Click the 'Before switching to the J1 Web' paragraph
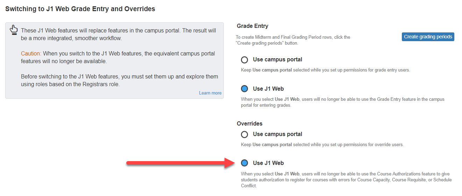462x196 pixels. [x=119, y=80]
